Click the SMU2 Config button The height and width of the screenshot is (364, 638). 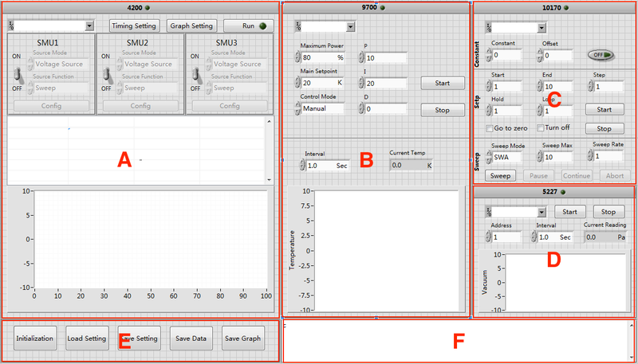[x=140, y=106]
